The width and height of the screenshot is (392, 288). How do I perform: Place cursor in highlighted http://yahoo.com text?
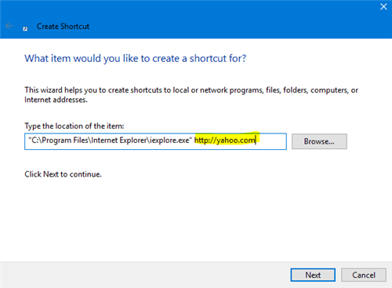[x=225, y=140]
